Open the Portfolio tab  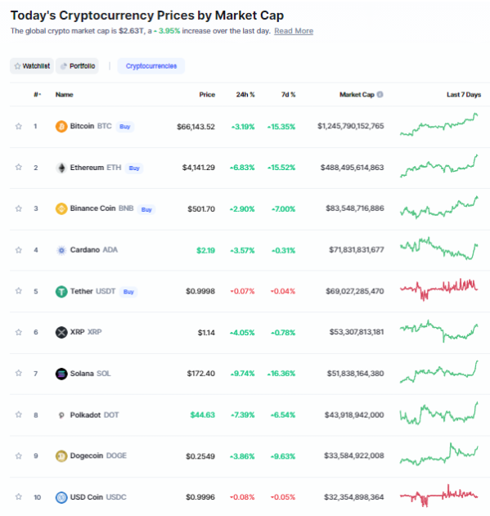coord(78,66)
